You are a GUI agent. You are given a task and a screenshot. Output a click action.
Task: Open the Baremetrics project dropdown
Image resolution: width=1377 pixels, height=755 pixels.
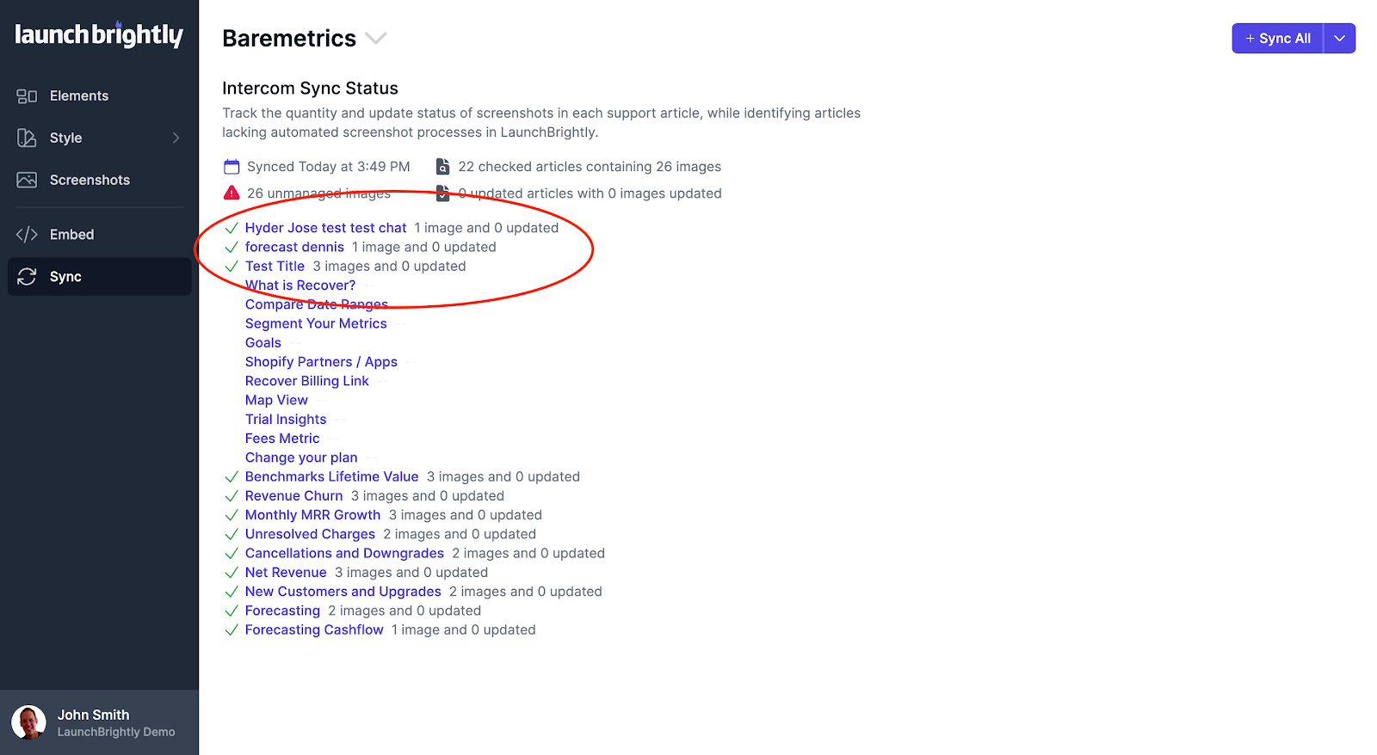[x=376, y=39]
